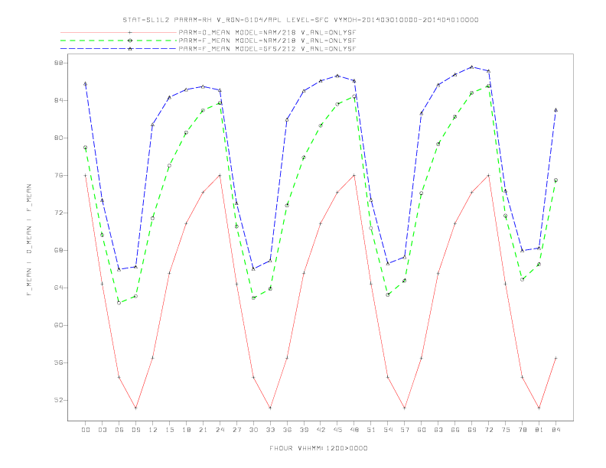Click x-axis tick label 24

[x=220, y=430]
